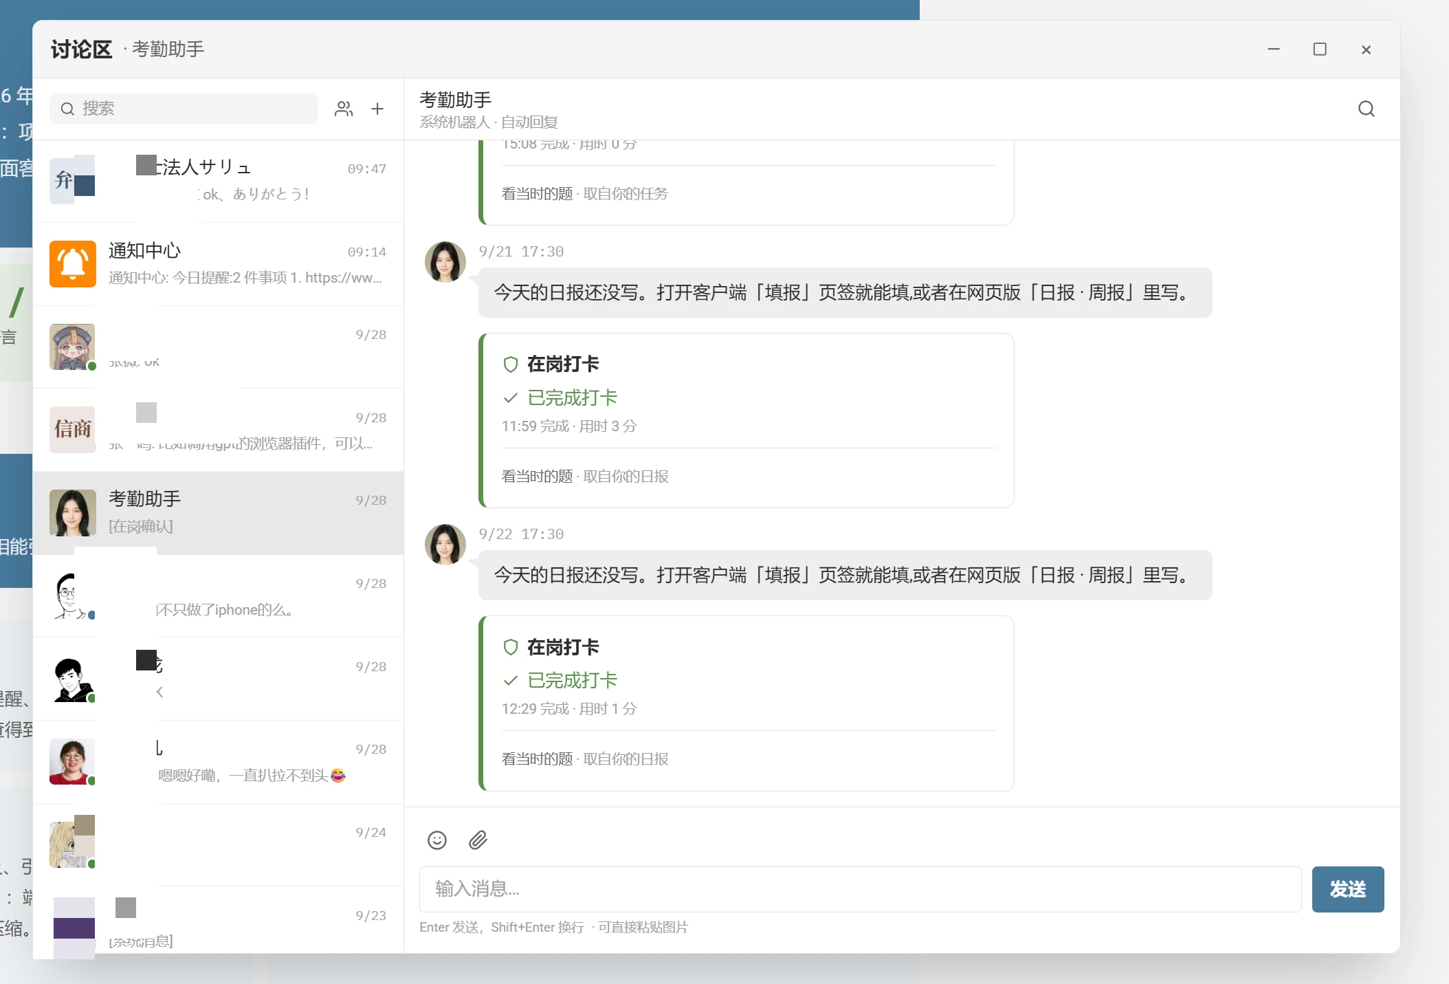Select the 考勤助手 conversation in list
The width and height of the screenshot is (1449, 984).
click(x=218, y=513)
